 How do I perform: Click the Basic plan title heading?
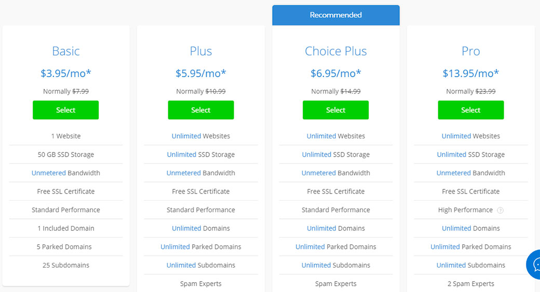click(x=66, y=51)
